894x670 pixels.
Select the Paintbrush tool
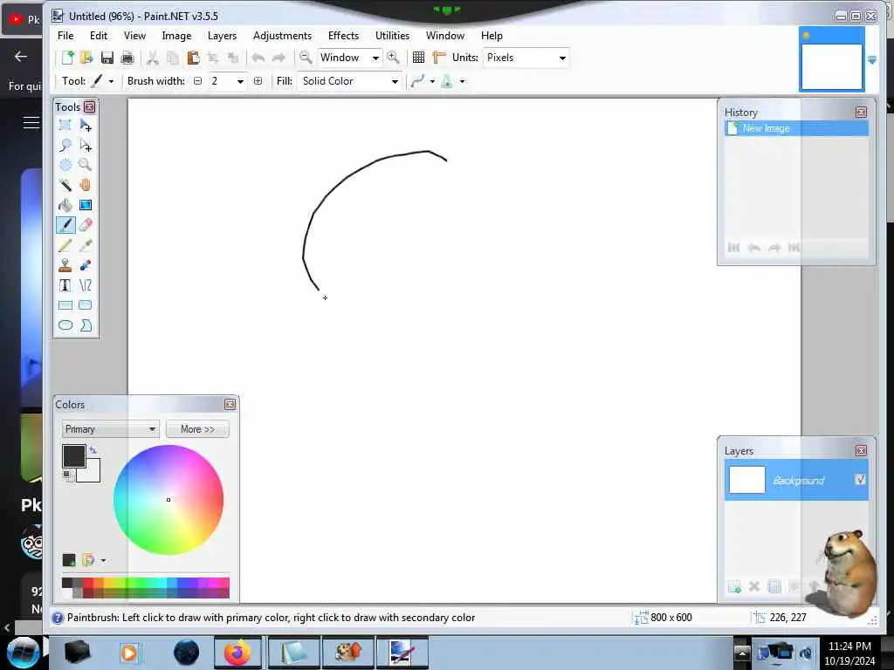point(65,225)
